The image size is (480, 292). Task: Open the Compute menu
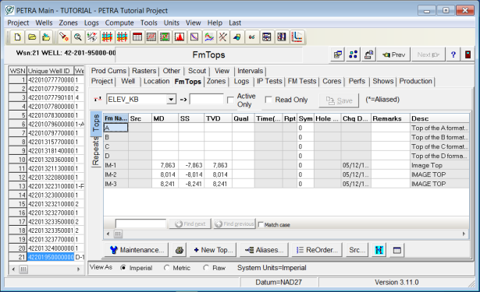tap(119, 23)
